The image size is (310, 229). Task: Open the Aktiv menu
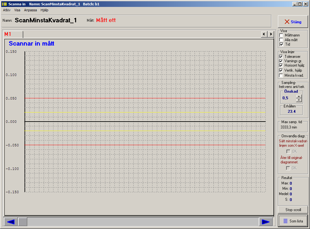coord(7,10)
